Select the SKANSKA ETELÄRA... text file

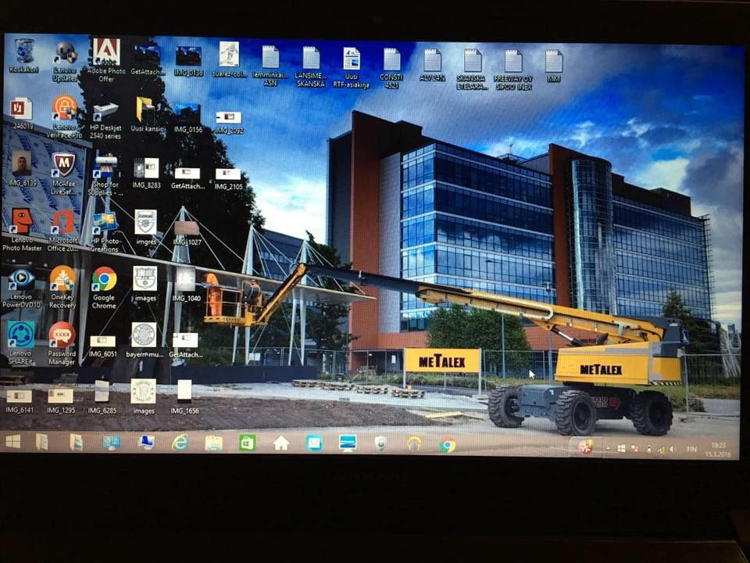[472, 70]
